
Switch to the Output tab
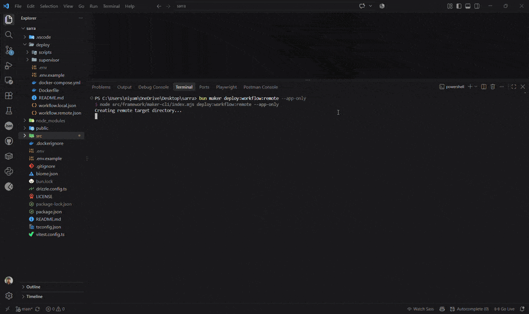tap(124, 87)
